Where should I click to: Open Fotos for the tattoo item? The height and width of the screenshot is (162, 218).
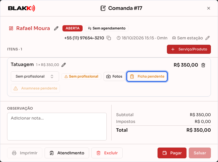point(114,76)
